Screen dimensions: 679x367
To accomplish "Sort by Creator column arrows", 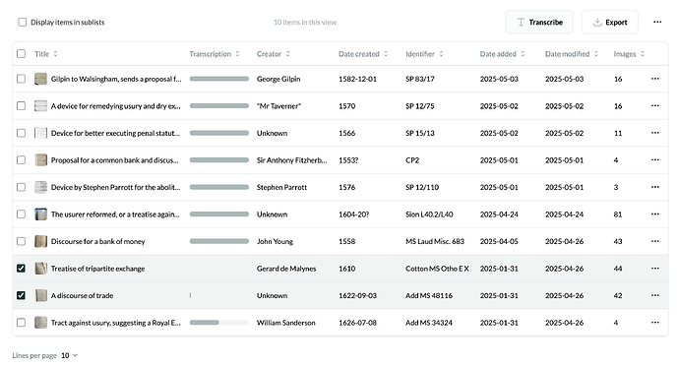I will point(288,54).
